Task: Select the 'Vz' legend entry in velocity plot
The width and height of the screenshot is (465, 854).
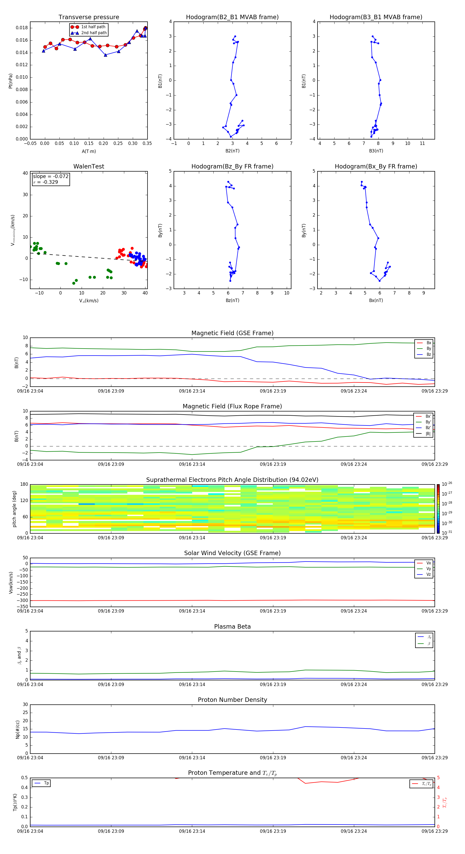Action: (x=424, y=575)
